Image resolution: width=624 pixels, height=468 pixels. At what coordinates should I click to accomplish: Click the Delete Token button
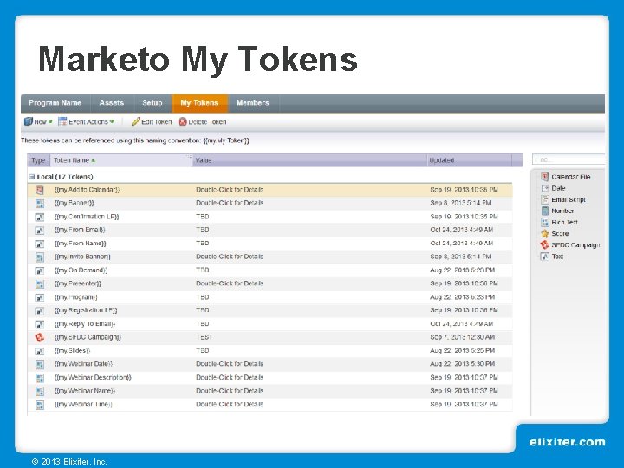point(202,122)
